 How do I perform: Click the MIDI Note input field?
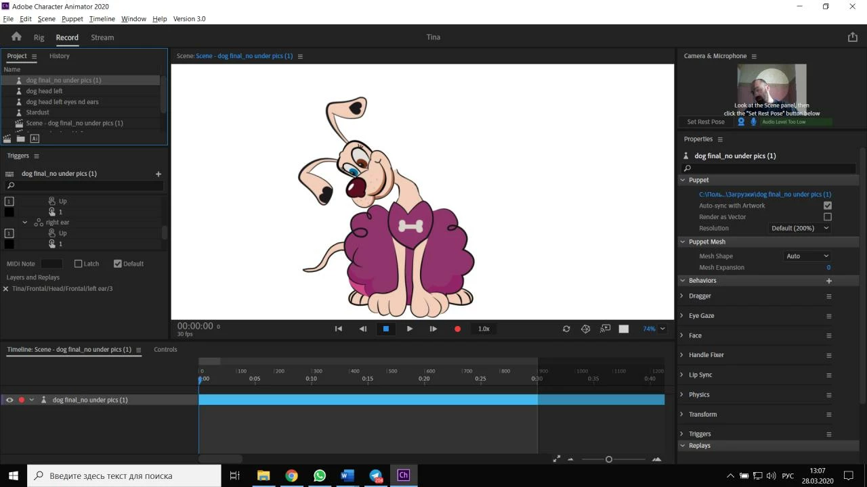51,264
